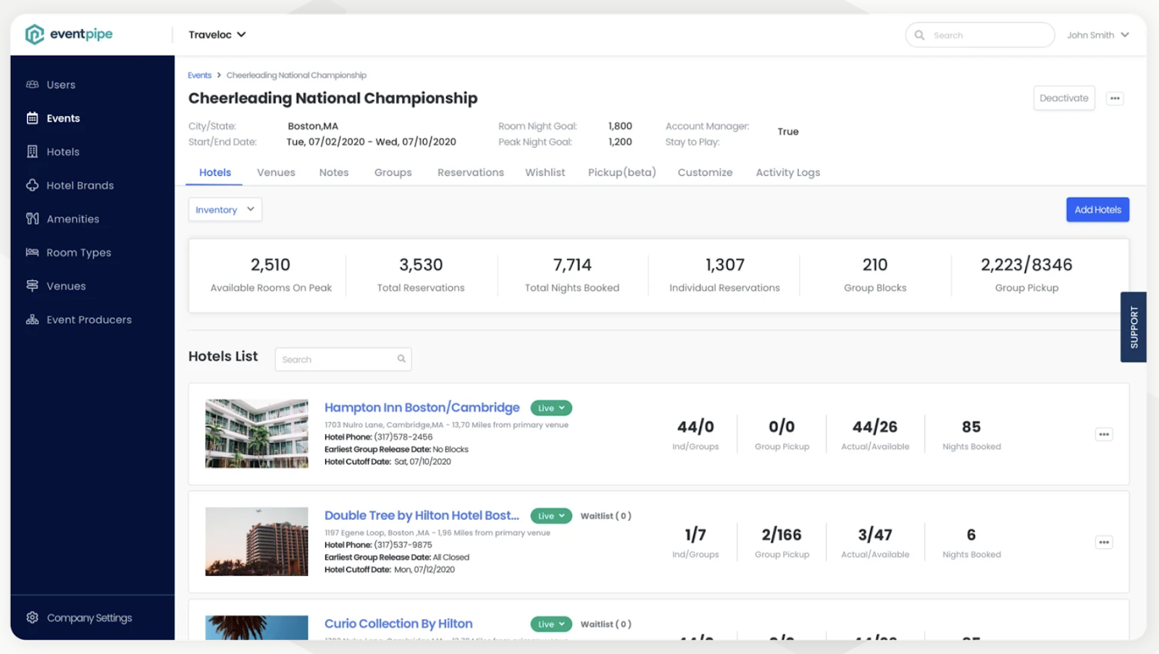This screenshot has height=654, width=1159.
Task: Change Curio Collection Live status dropdown
Action: pyautogui.click(x=551, y=624)
